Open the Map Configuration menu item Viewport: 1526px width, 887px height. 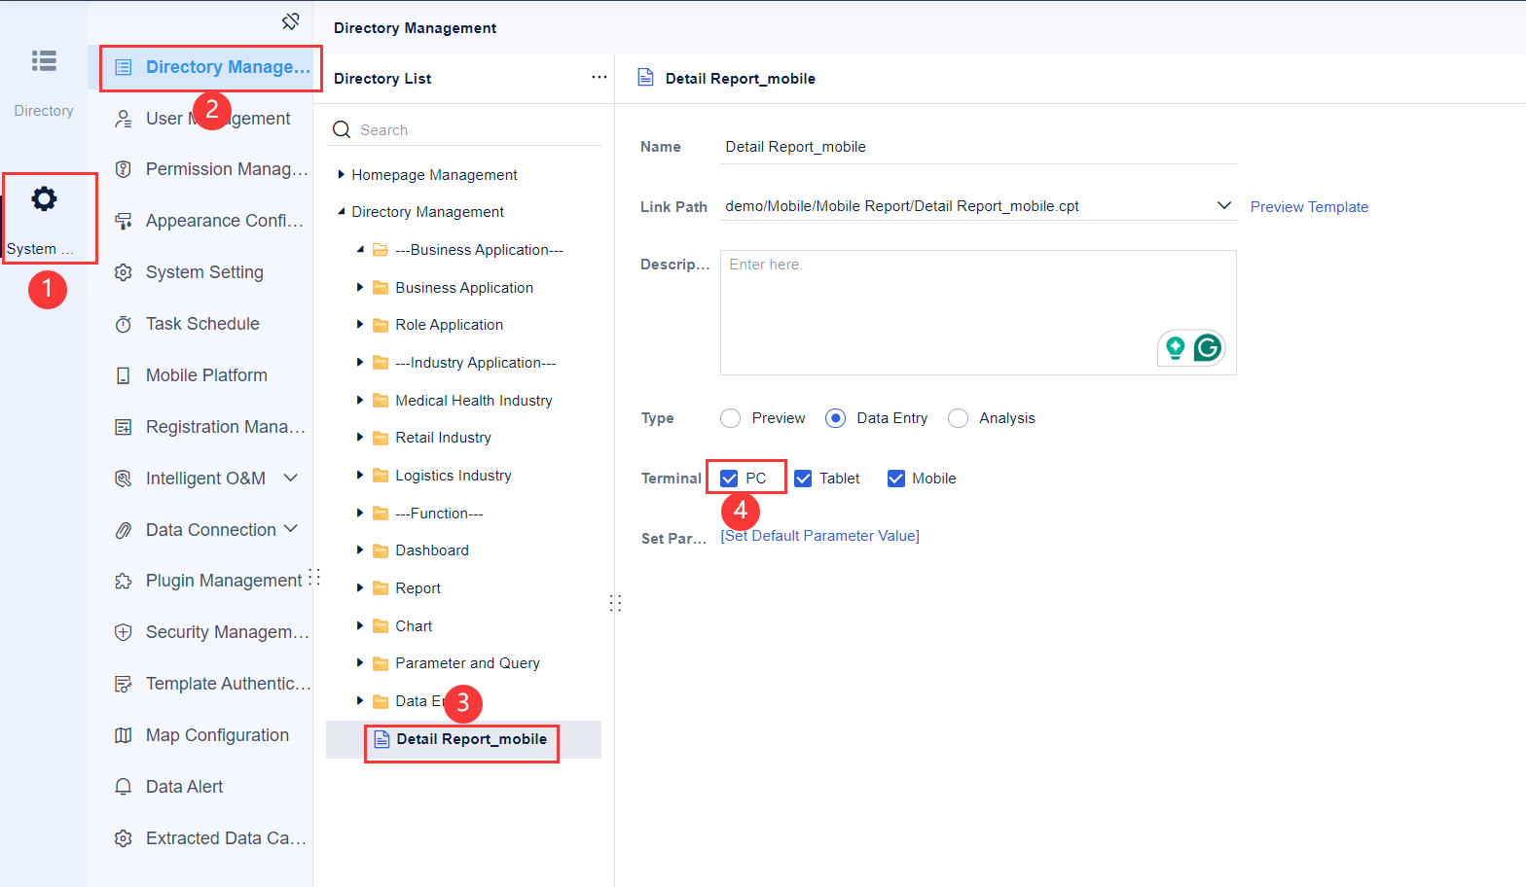point(217,735)
